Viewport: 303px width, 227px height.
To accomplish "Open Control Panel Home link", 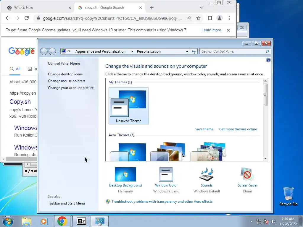I will coord(64,64).
